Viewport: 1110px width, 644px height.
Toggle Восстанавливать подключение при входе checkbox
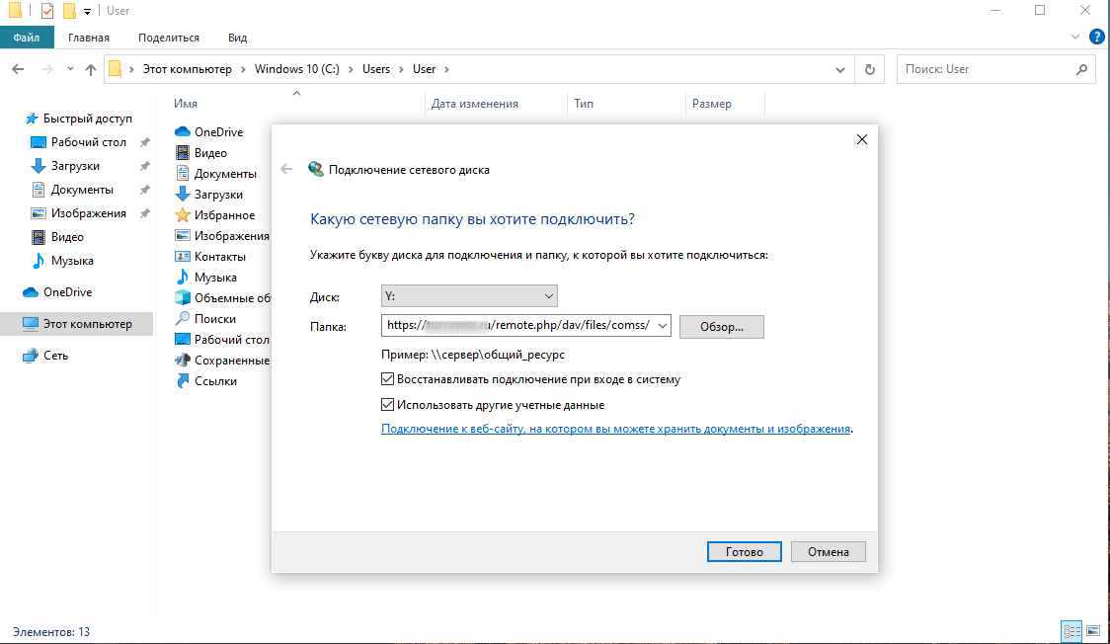tap(387, 379)
